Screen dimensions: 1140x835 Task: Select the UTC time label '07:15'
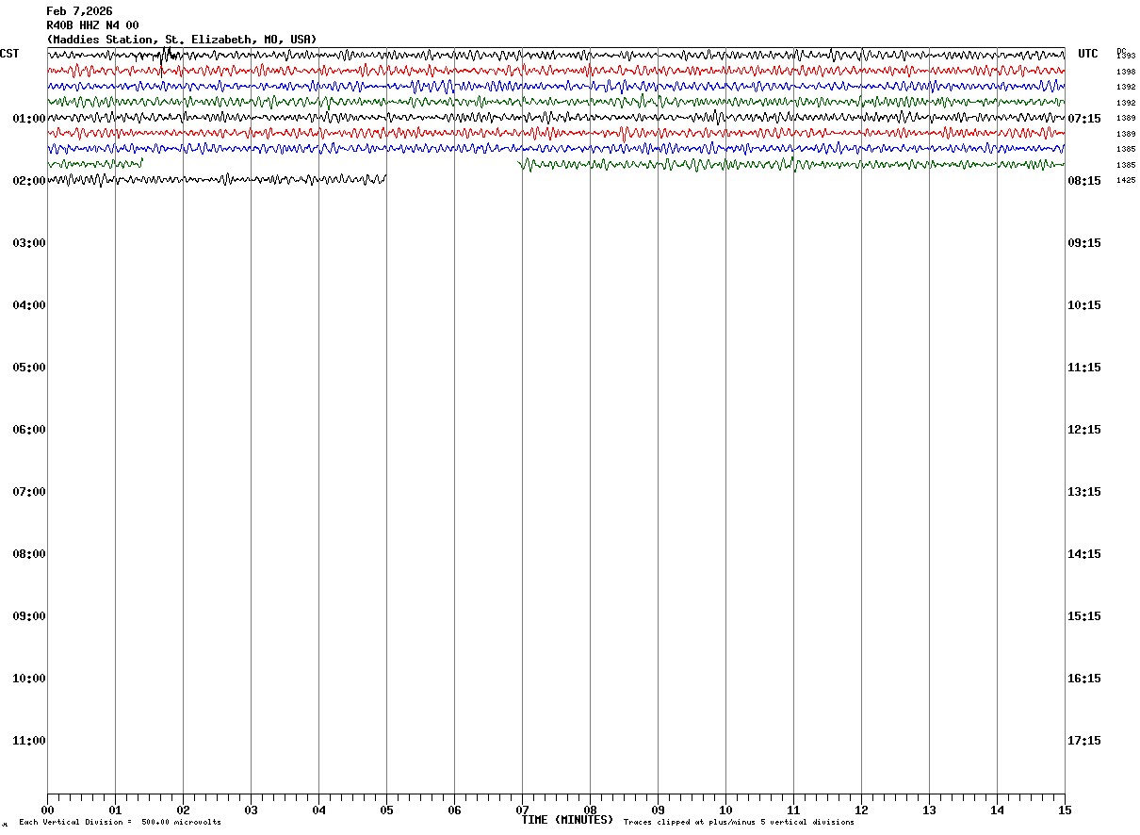tap(1084, 119)
